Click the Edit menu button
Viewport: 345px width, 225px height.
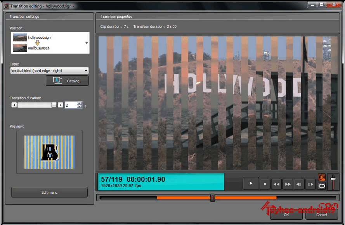tap(49, 193)
